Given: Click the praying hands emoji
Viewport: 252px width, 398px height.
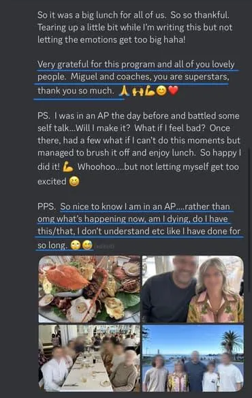Looking at the screenshot, I should [124, 91].
